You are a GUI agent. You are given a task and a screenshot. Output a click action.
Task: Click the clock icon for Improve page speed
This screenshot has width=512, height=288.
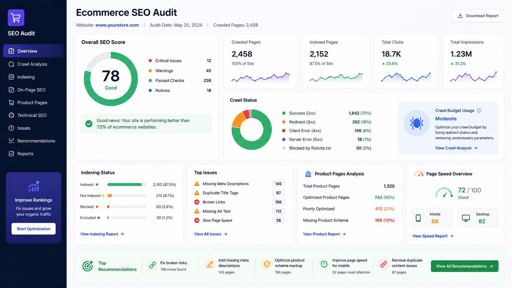click(324, 264)
